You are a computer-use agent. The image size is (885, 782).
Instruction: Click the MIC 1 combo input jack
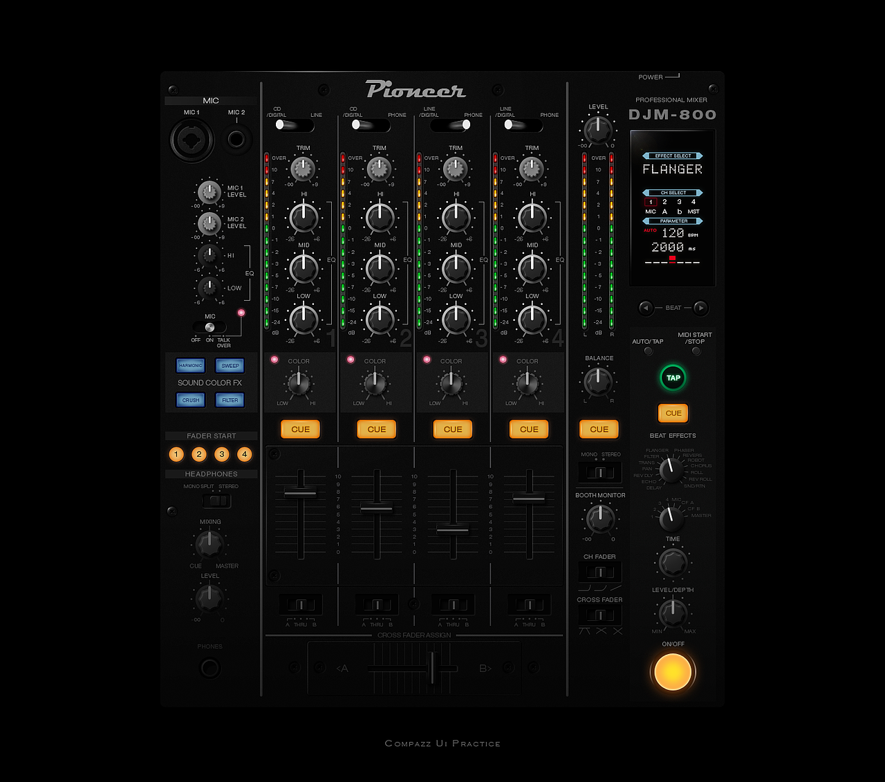pyautogui.click(x=192, y=140)
